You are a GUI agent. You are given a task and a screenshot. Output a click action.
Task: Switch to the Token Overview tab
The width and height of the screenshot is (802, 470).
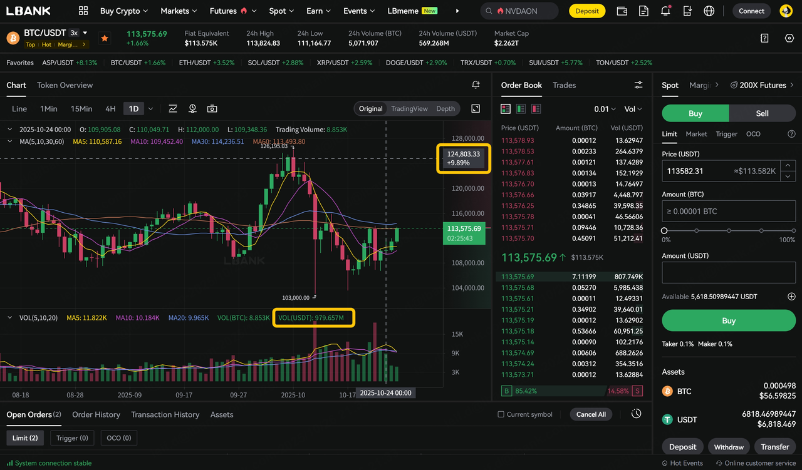tap(65, 85)
